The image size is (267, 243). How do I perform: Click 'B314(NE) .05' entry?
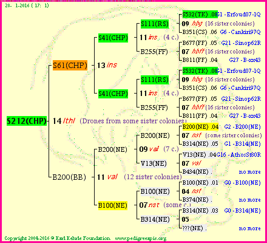coord(200,143)
